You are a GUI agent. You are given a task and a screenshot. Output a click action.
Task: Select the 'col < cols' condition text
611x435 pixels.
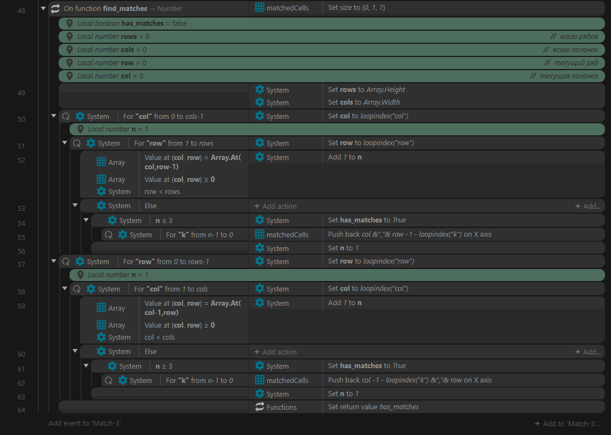[x=160, y=337]
